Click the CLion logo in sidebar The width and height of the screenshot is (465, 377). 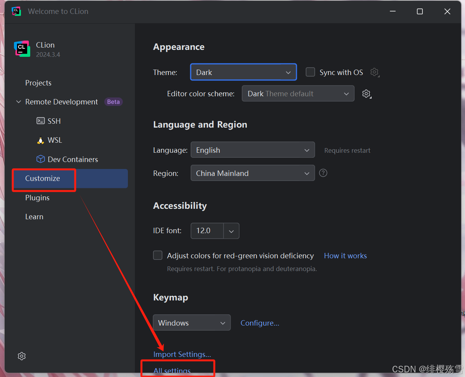22,49
